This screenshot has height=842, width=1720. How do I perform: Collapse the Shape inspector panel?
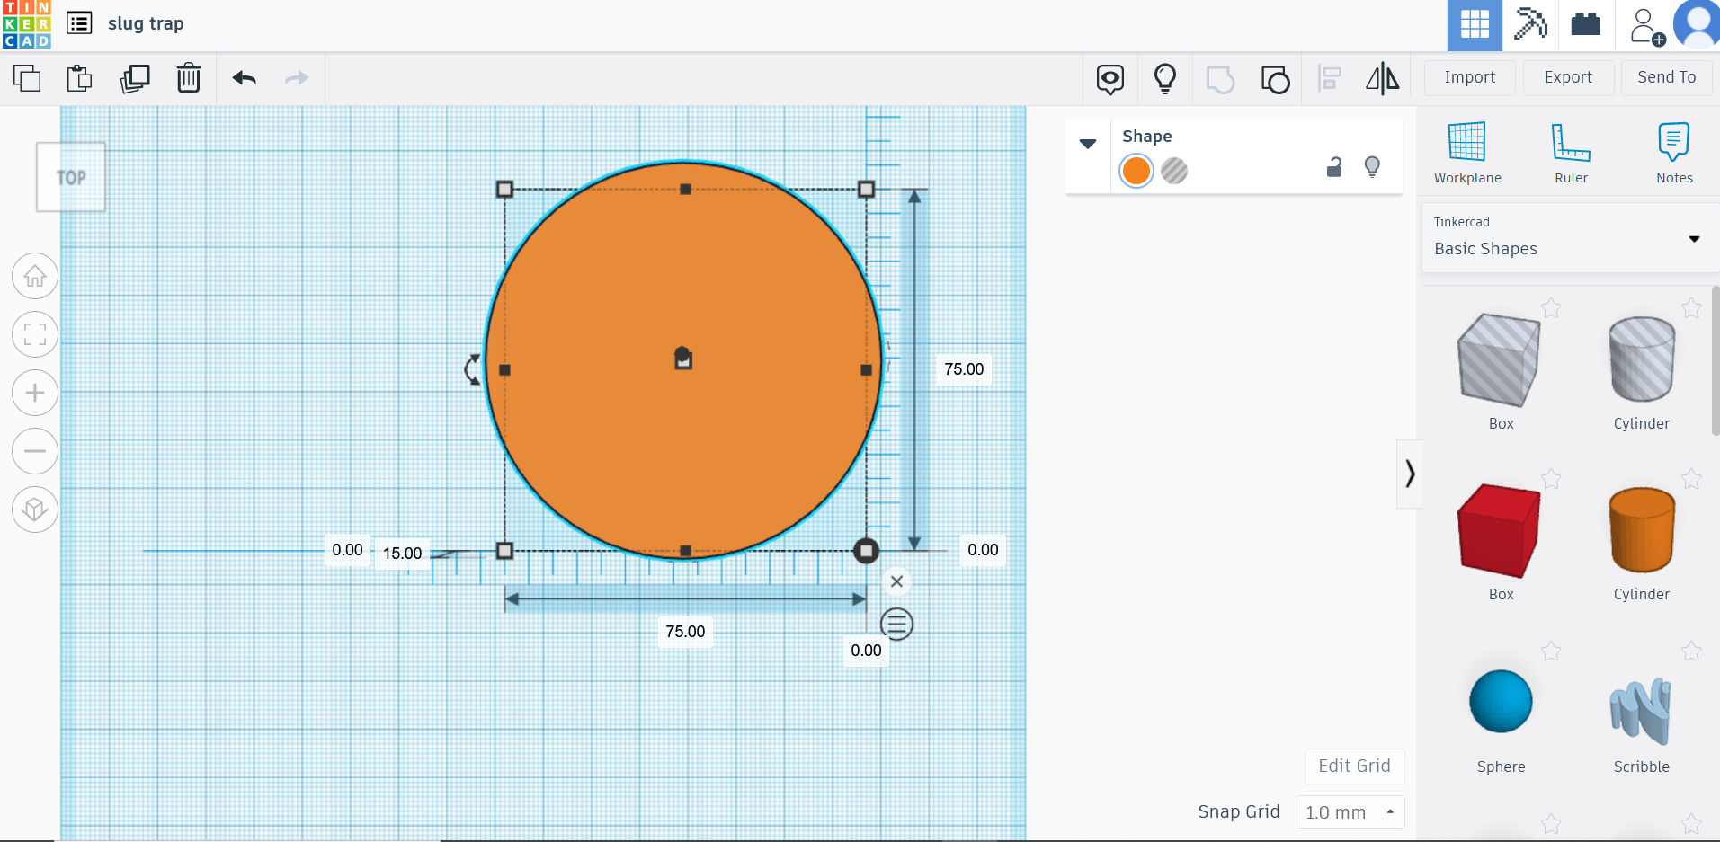1088,144
